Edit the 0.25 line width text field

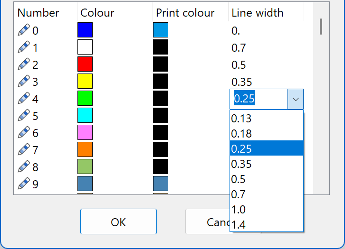(x=259, y=99)
